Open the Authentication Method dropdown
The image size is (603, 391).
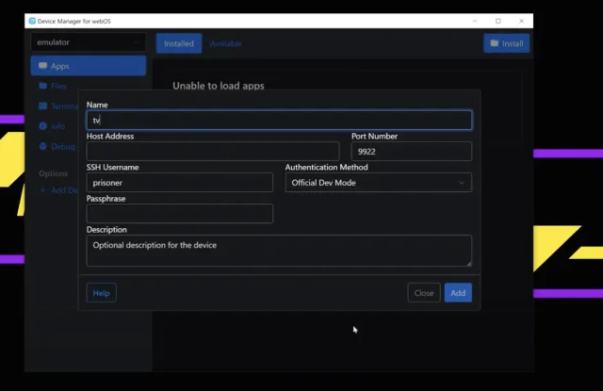(378, 183)
